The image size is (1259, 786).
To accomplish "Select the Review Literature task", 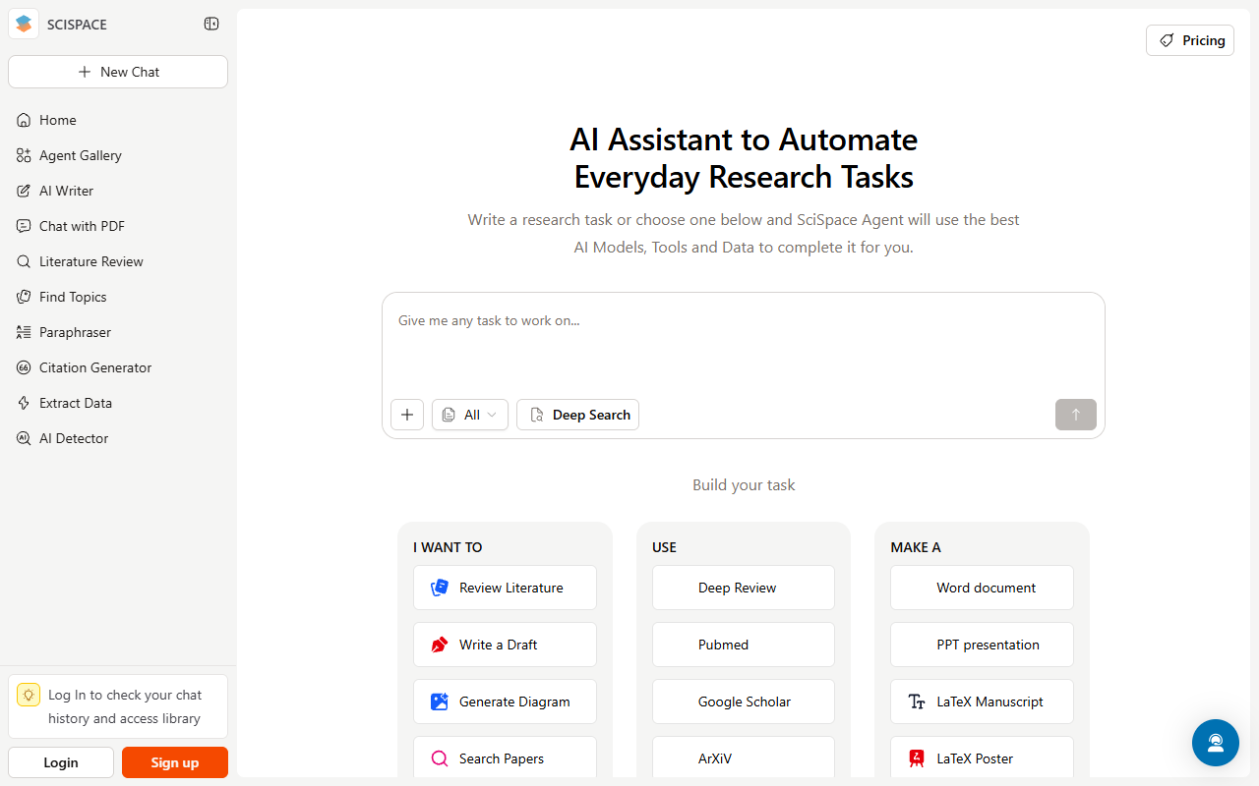I will click(505, 588).
